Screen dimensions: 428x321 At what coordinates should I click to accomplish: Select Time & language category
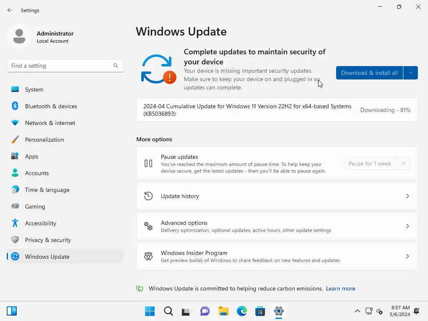(65, 189)
